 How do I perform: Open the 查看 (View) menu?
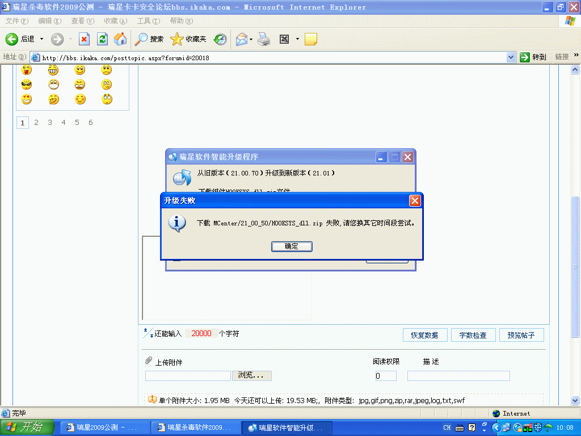[83, 21]
